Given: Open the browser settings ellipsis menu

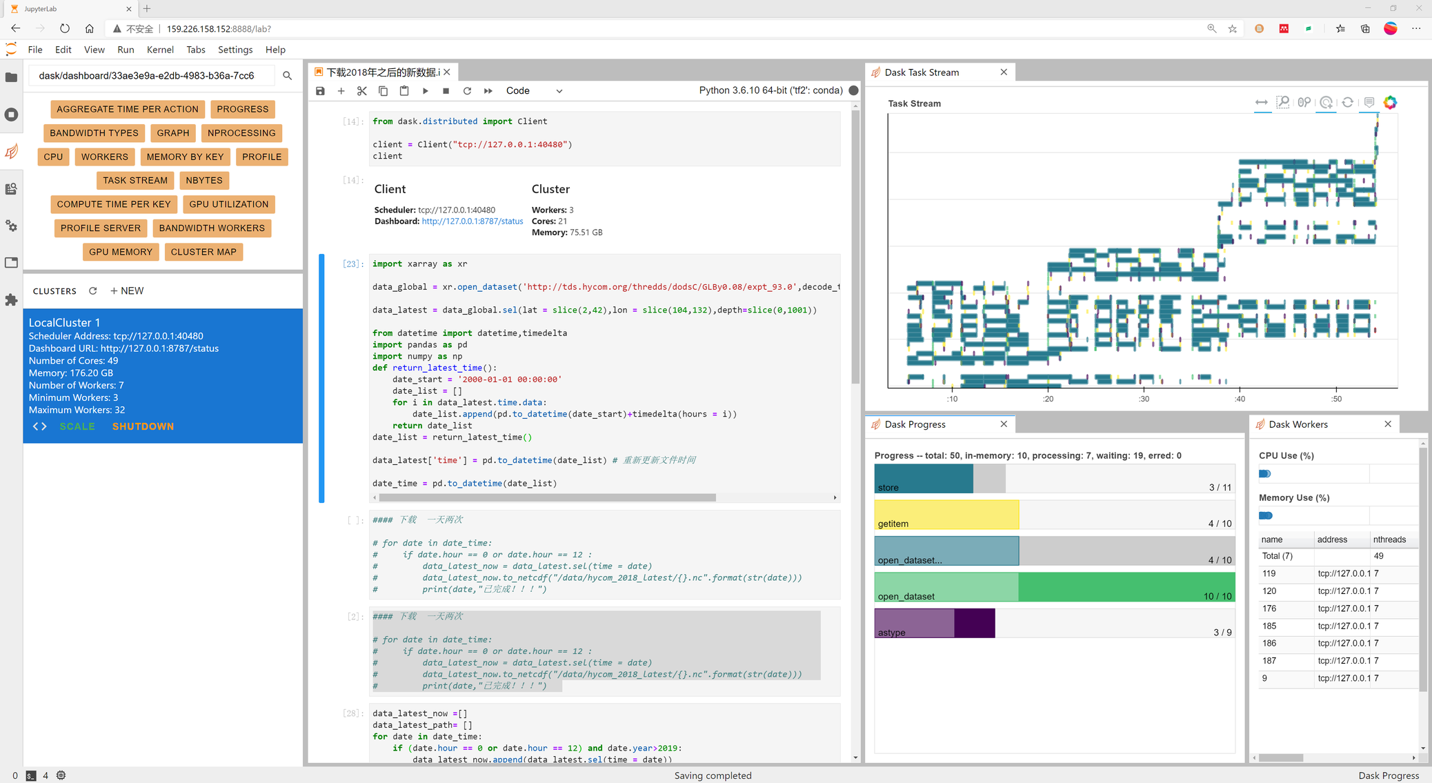Looking at the screenshot, I should click(1416, 29).
